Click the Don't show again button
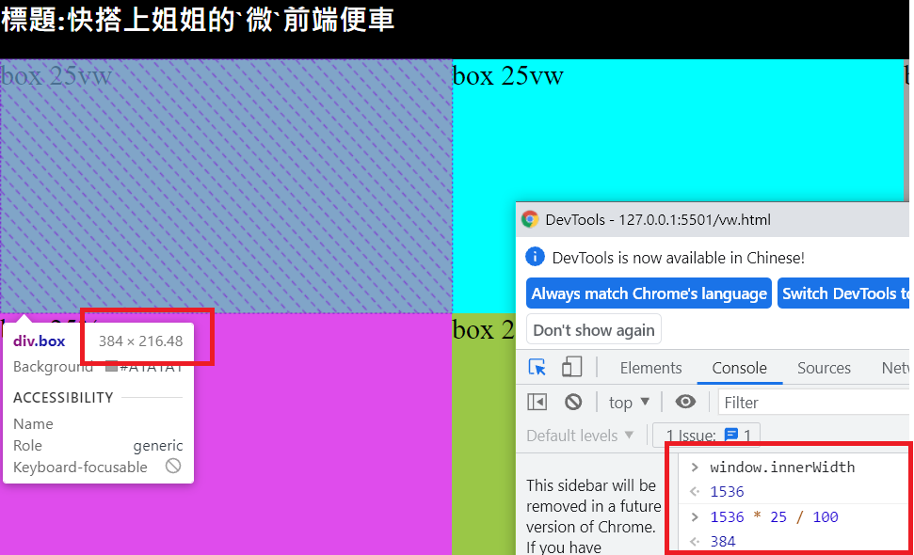 593,330
